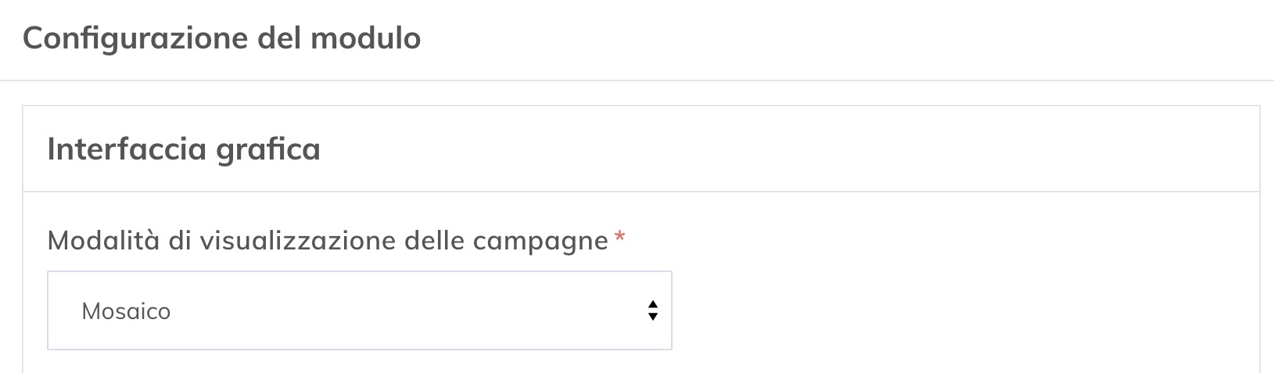Open the Mosaico display mode dropdown
The height and width of the screenshot is (373, 1274).
359,310
